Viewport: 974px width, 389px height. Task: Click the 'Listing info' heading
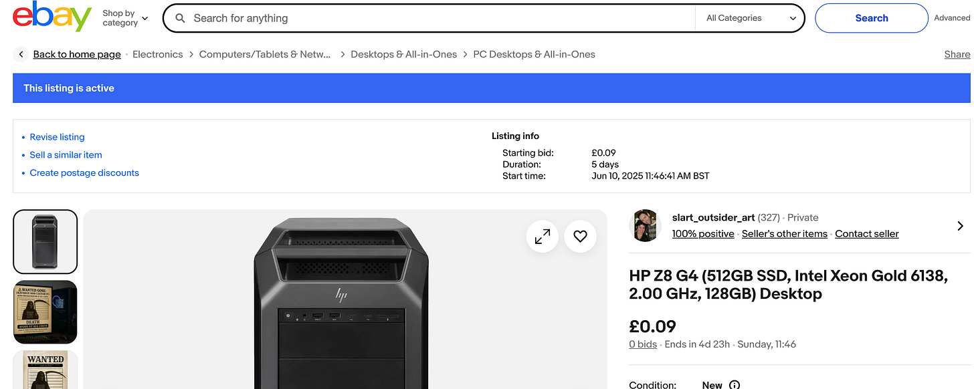pos(515,136)
